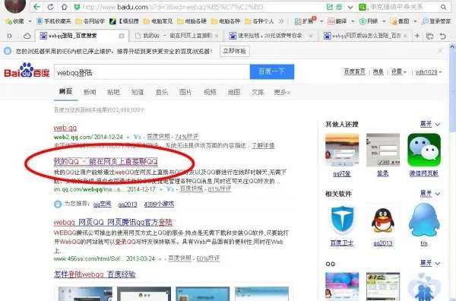Click the qq空间 recommended link
456x301 pixels.
(x=102, y=204)
